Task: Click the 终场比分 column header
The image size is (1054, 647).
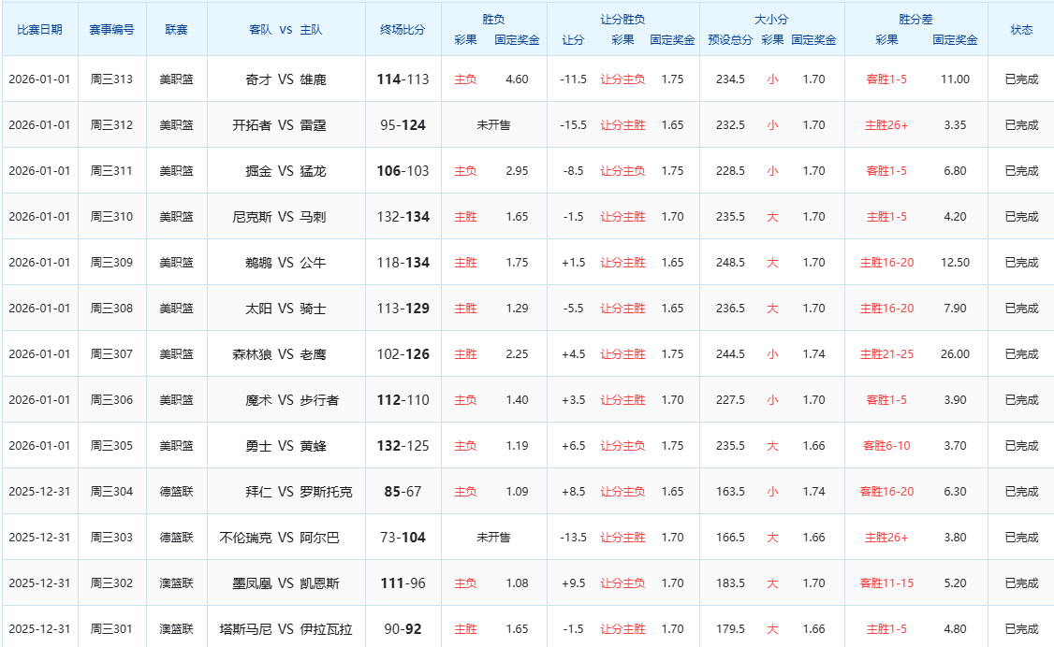Action: point(403,29)
